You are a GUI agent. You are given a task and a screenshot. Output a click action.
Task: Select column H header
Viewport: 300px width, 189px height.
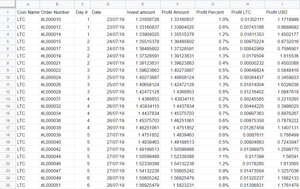(x=248, y=4)
